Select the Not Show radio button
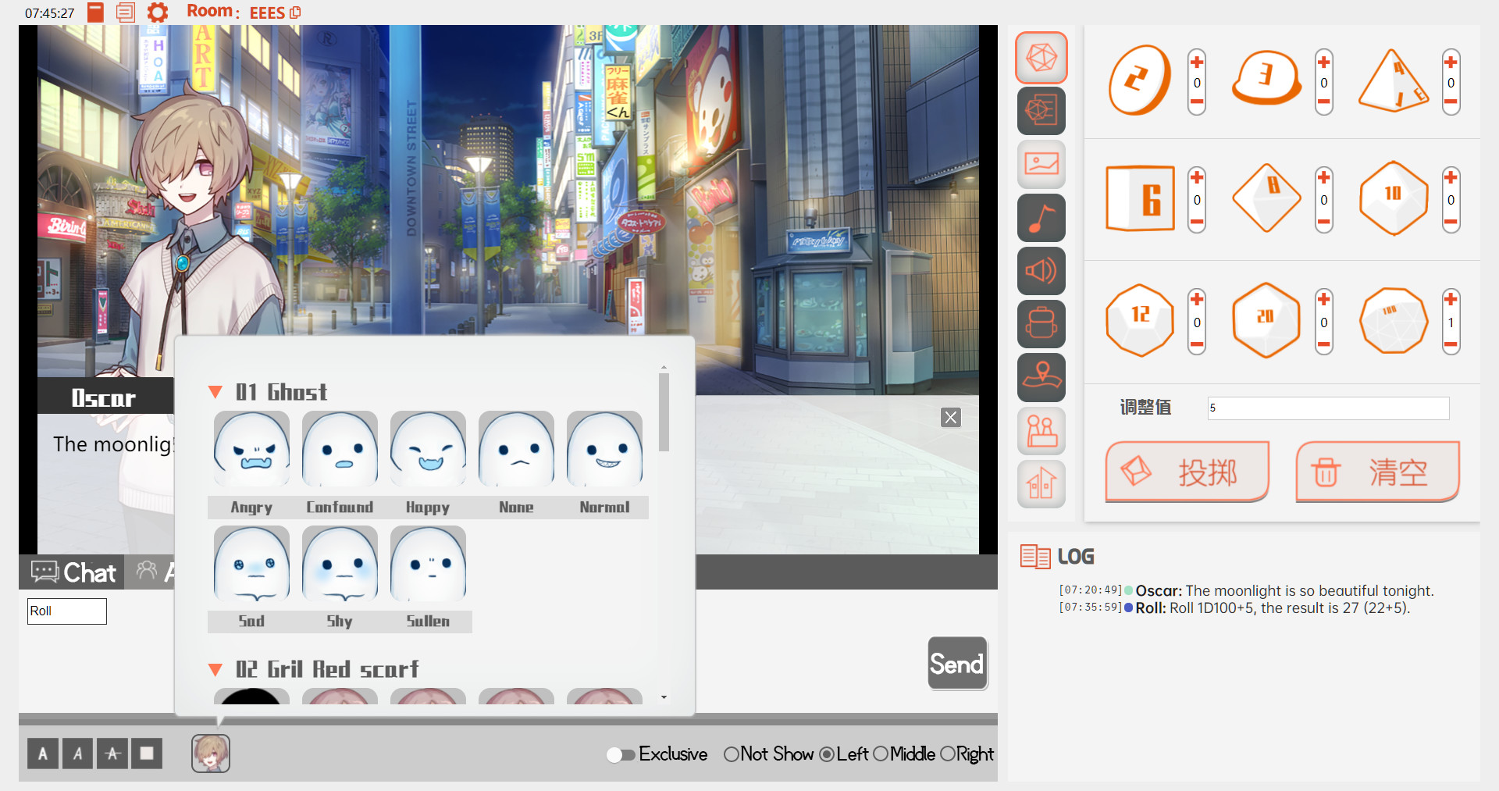1499x791 pixels. [732, 754]
